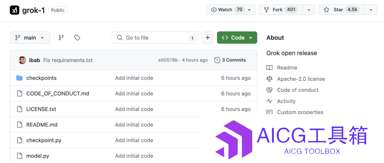View the 3 Commits history
The image size is (384, 163).
click(x=230, y=60)
